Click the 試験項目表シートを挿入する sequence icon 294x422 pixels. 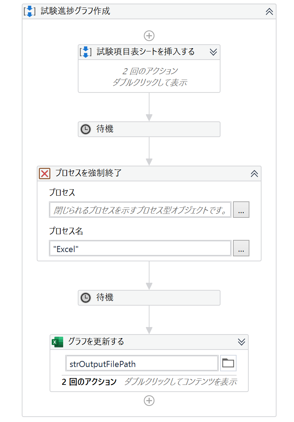coord(86,52)
